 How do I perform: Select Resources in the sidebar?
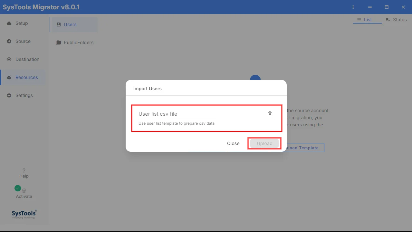point(23,77)
